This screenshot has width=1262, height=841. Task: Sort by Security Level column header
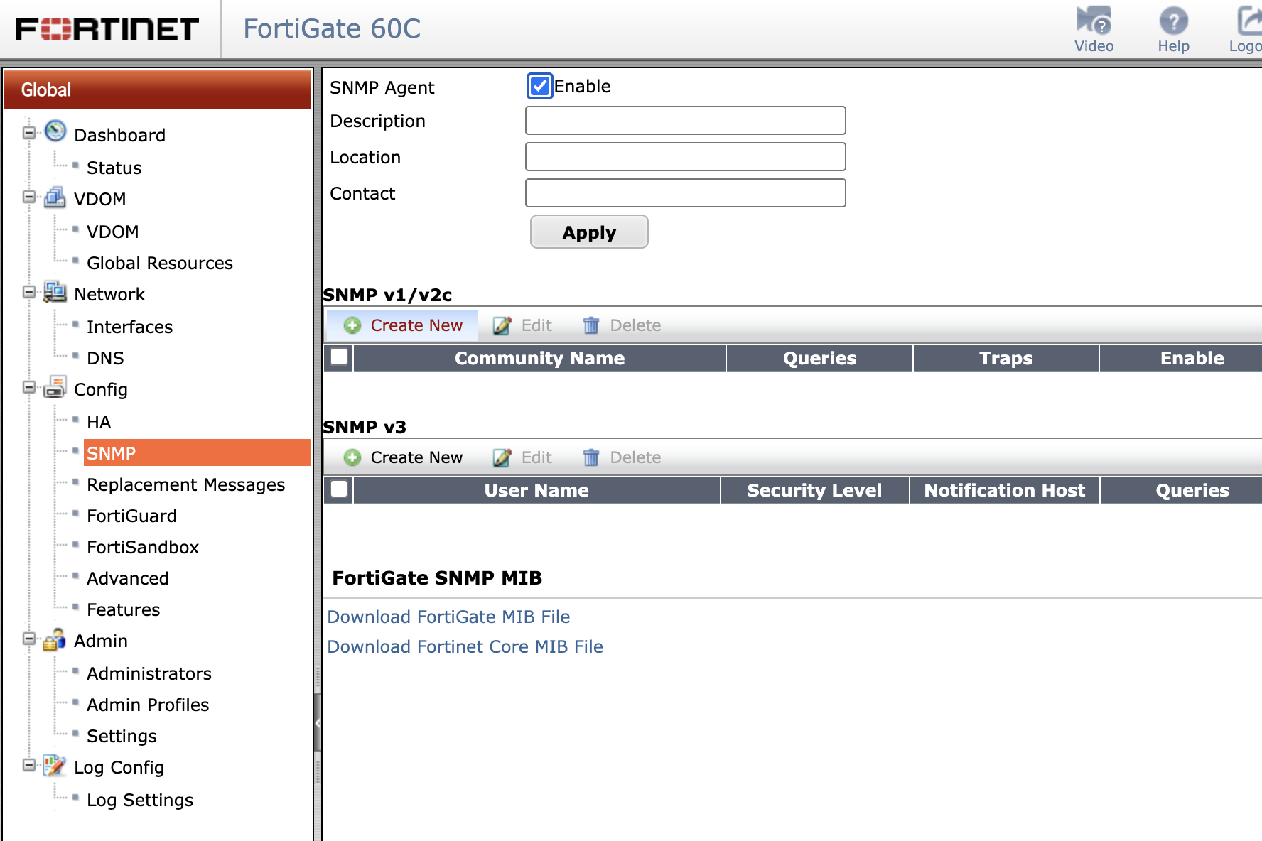pos(814,490)
